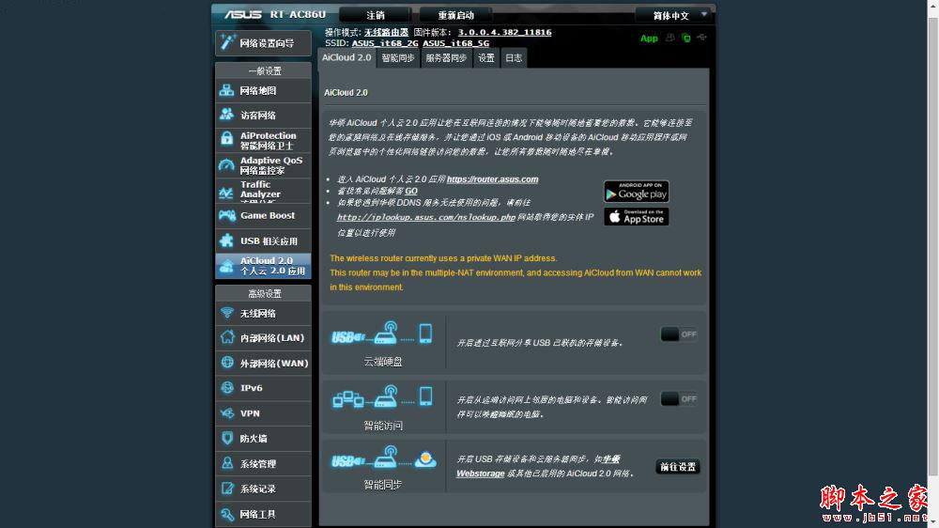Switch to Server Sync (服务器同步) tab
Viewport: 939px width, 528px height.
coord(446,58)
